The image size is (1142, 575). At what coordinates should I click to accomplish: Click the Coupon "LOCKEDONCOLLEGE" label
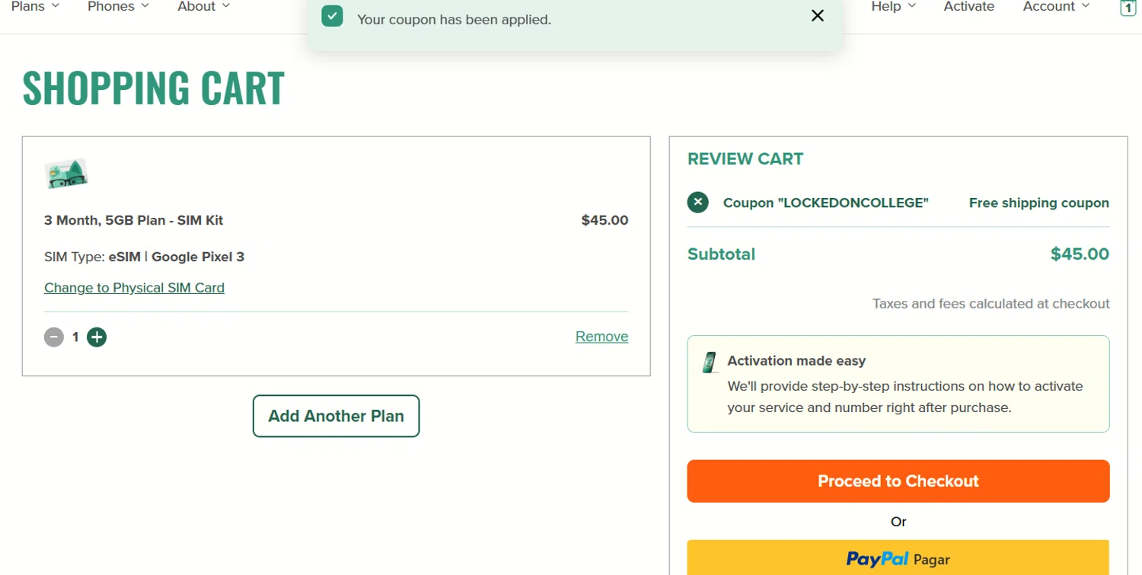826,203
